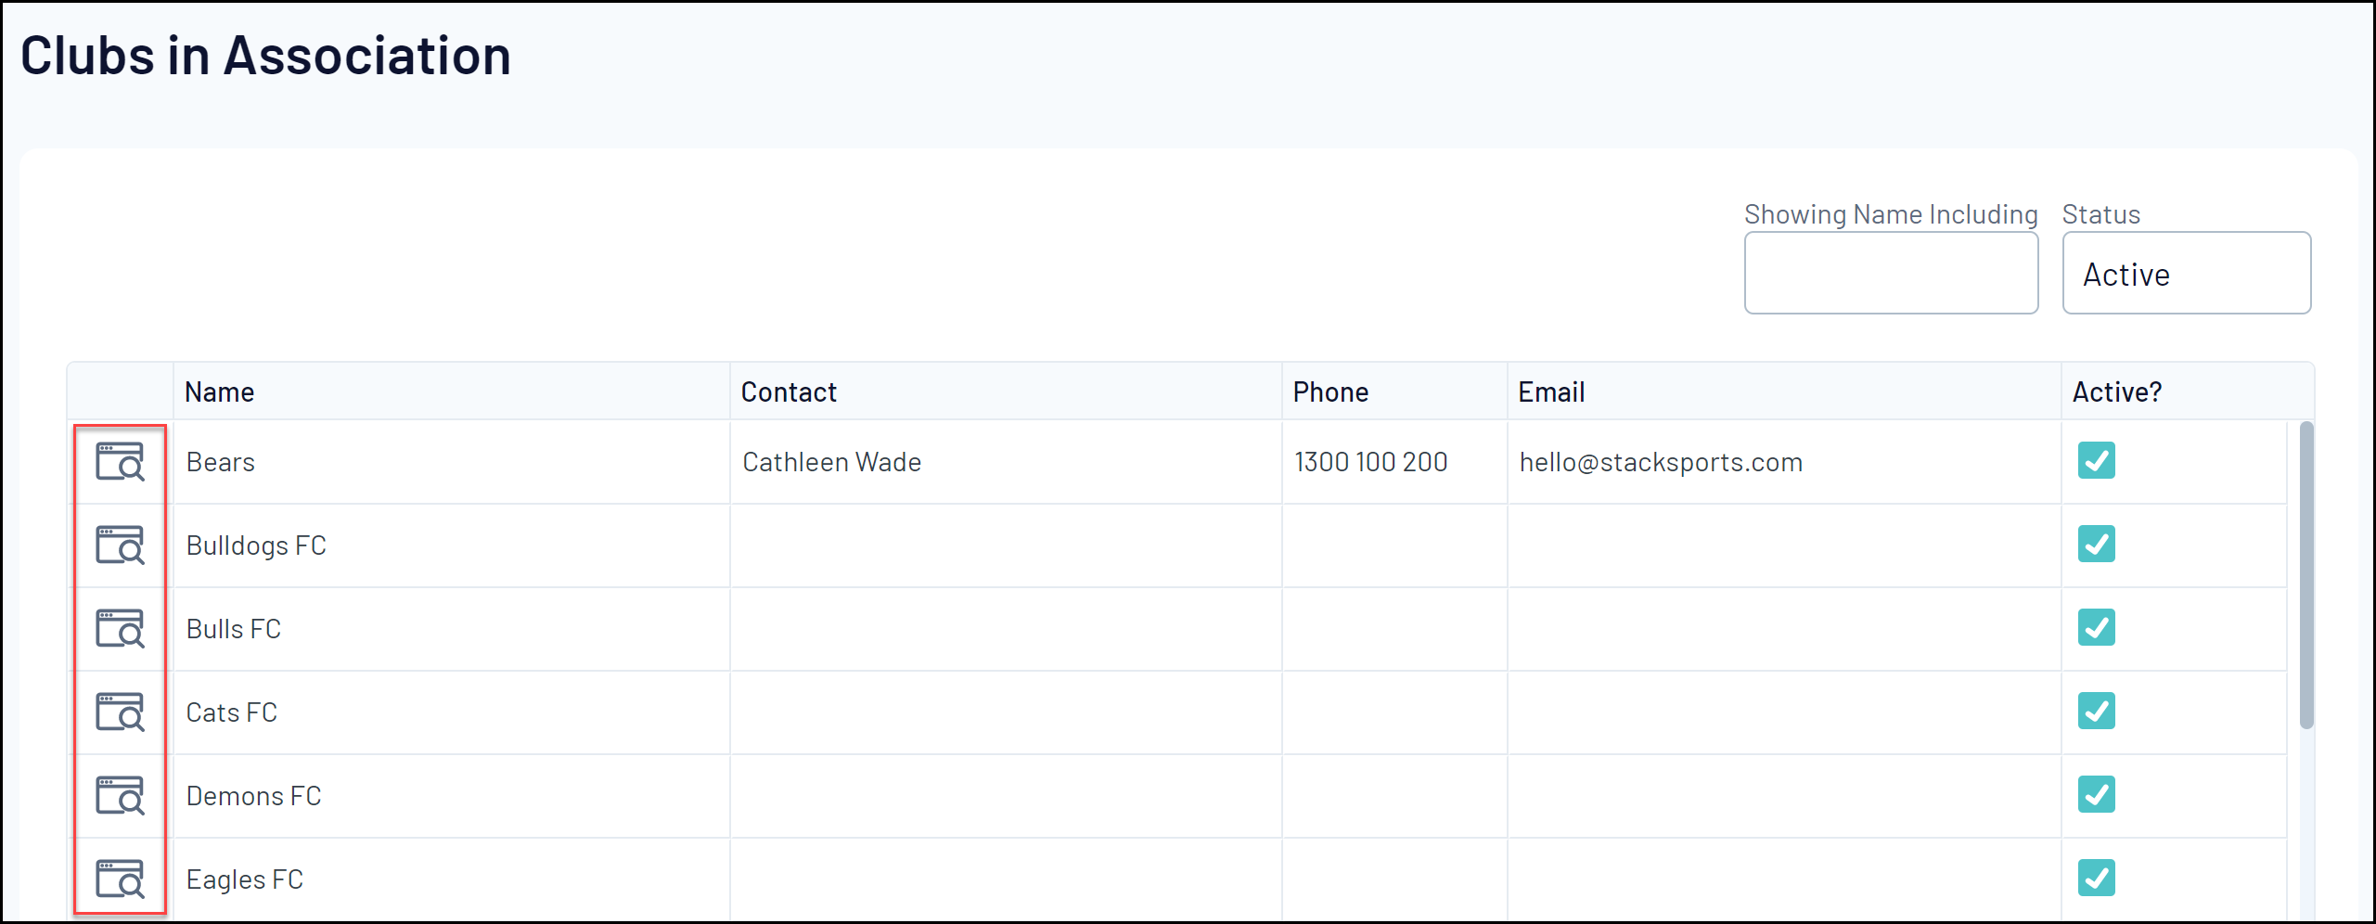Uncheck Eagles FC Active checkbox

tap(2096, 878)
